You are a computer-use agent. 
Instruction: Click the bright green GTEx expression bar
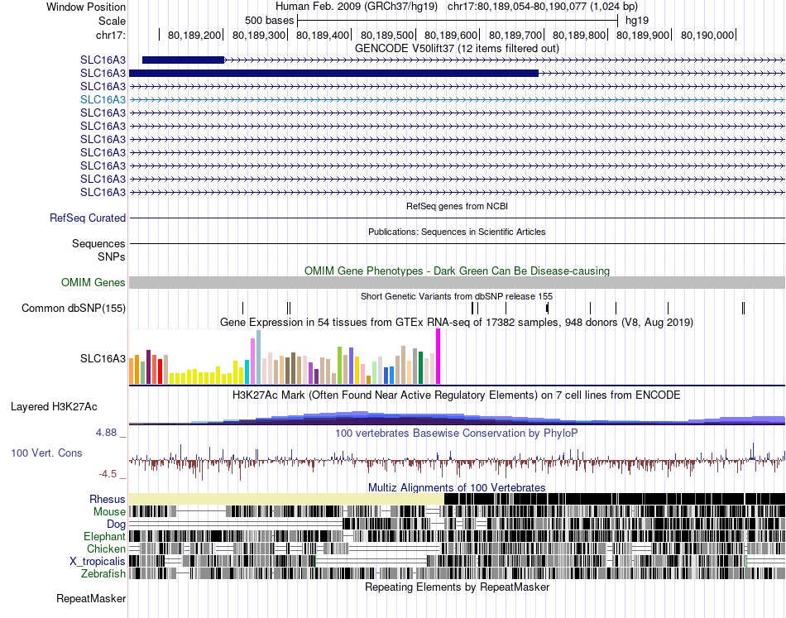click(x=340, y=366)
